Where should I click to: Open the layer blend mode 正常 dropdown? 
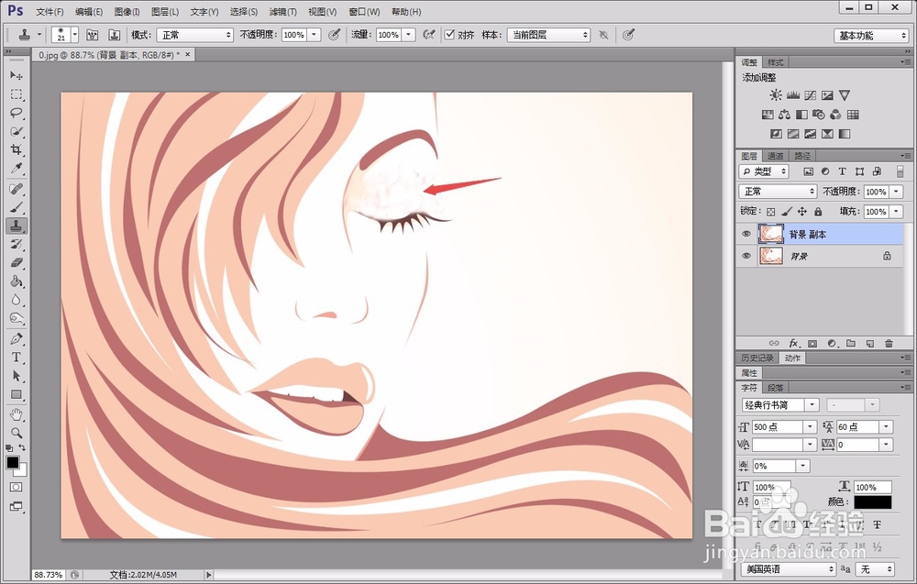[778, 192]
